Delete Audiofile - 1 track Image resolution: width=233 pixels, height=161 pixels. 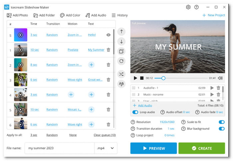[218, 88]
